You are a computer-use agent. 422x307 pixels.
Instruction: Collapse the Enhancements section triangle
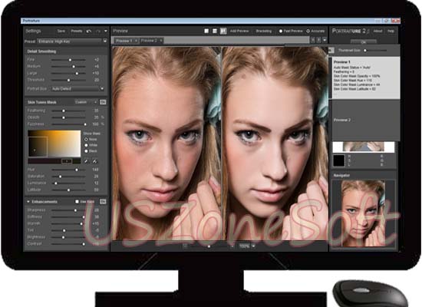point(28,201)
